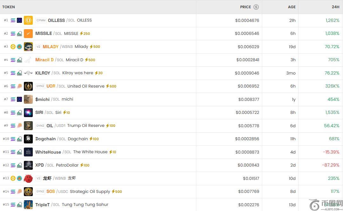This screenshot has height=211, width=343.
Task: Click Solana chain icon in KILROY row
Action: [13, 73]
